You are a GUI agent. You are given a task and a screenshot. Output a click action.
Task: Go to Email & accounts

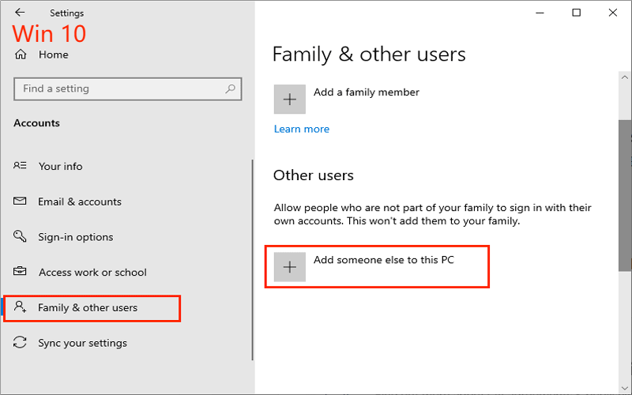click(x=80, y=201)
